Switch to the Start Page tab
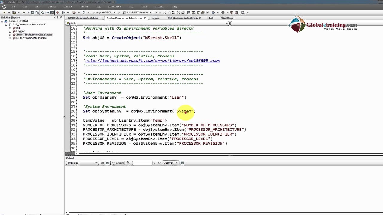 227,18
